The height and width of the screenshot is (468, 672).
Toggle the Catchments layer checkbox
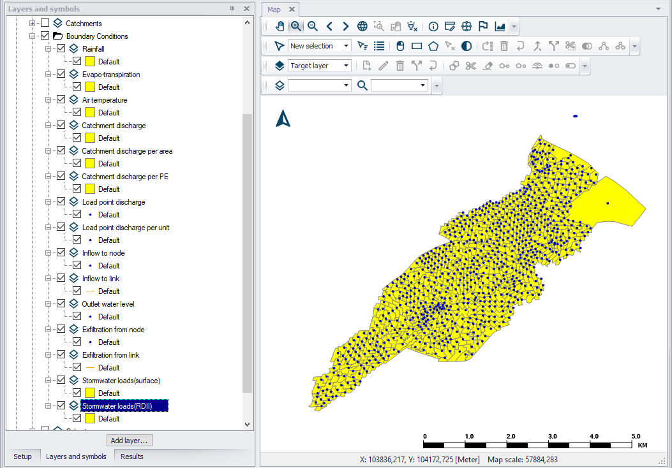coord(45,23)
